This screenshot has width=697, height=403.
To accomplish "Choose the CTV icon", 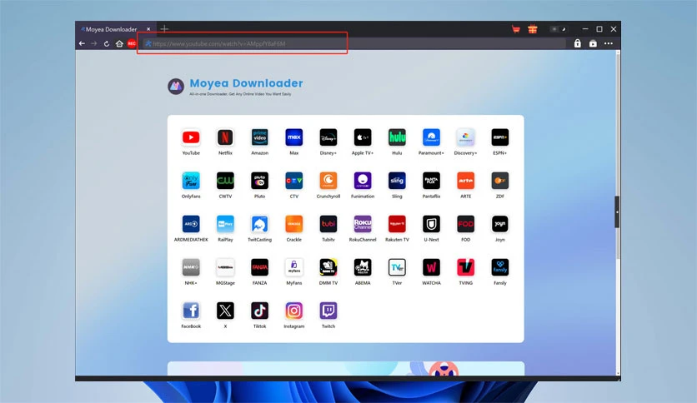I will [x=293, y=181].
